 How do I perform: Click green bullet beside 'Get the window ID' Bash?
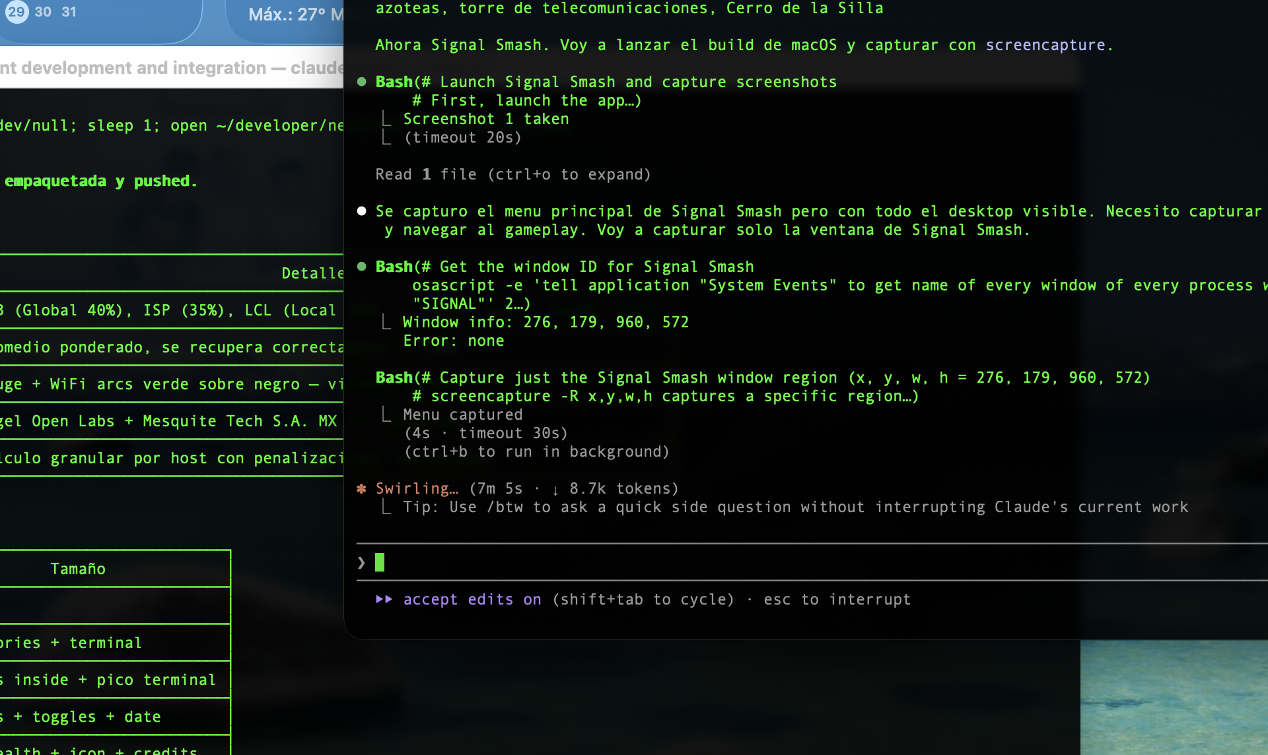point(362,267)
